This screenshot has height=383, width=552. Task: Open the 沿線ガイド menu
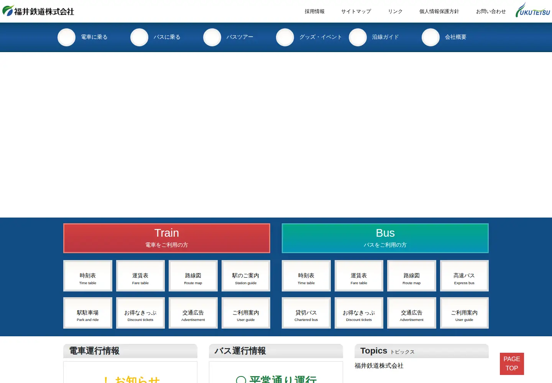386,37
